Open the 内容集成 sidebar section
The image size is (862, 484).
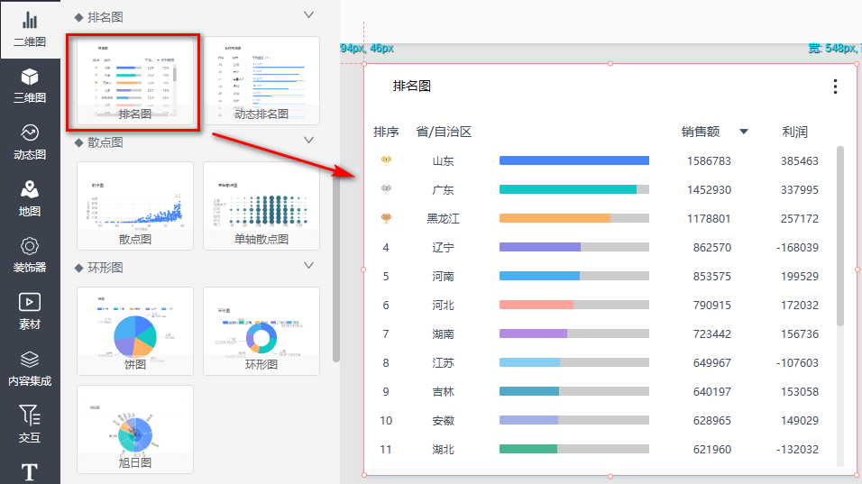[x=30, y=369]
